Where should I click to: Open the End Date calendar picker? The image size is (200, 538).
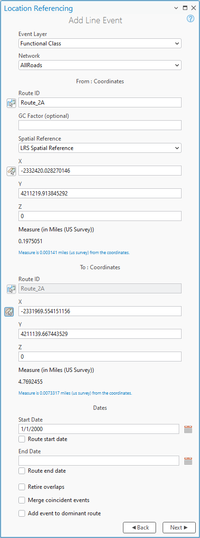point(188,461)
